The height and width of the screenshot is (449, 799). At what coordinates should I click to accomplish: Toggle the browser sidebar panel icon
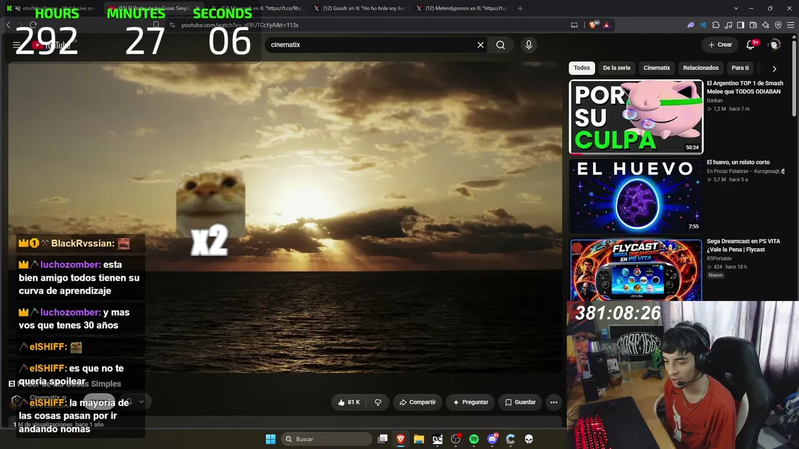click(x=740, y=25)
